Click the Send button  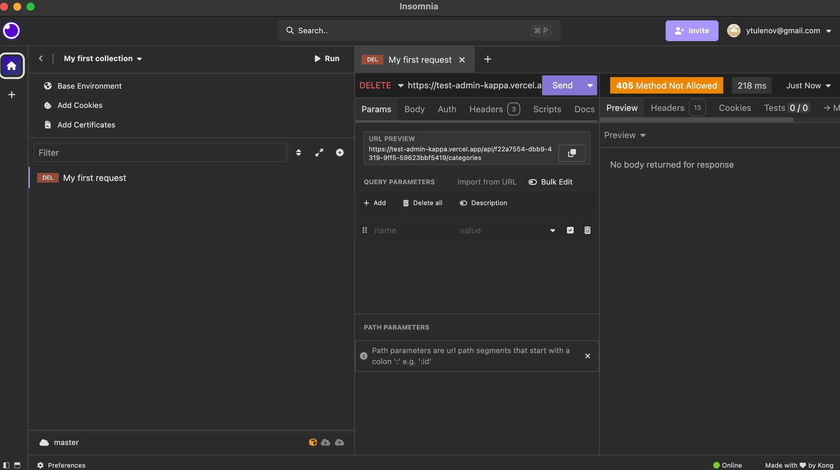pyautogui.click(x=562, y=85)
